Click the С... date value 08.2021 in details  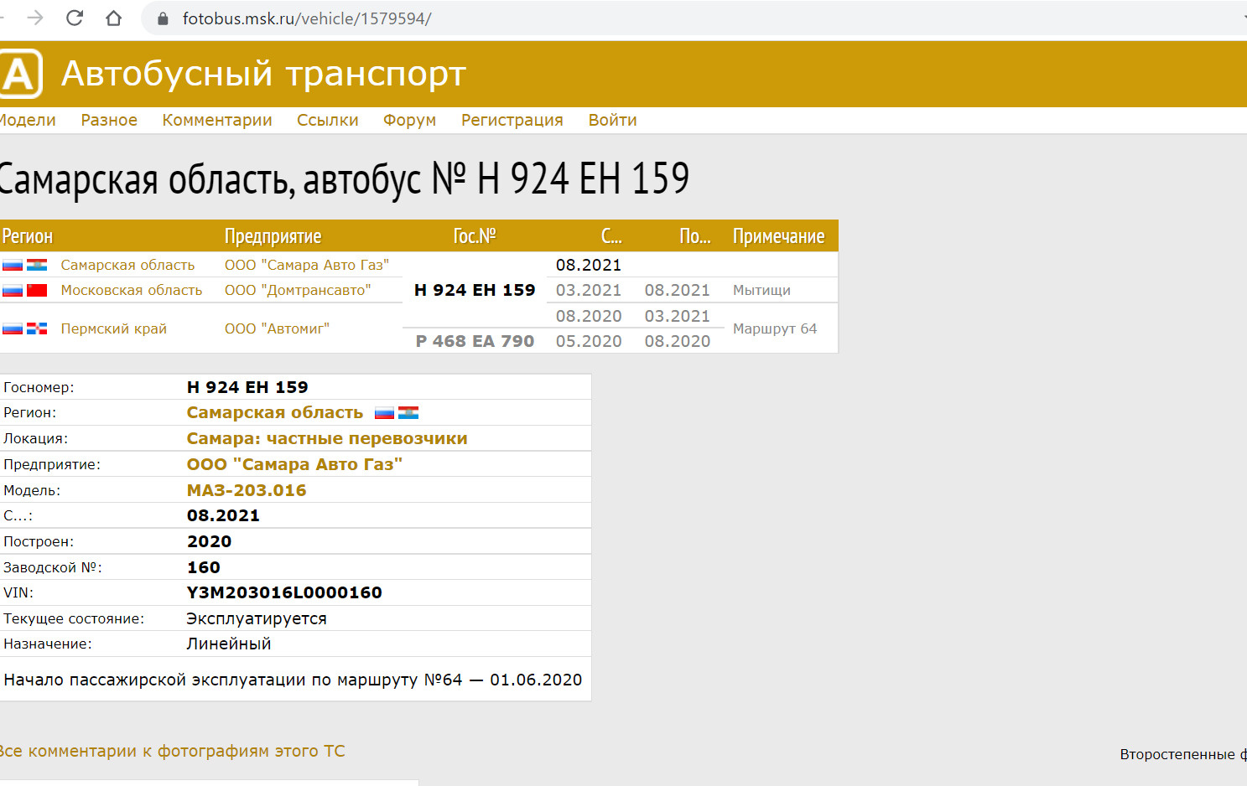223,515
